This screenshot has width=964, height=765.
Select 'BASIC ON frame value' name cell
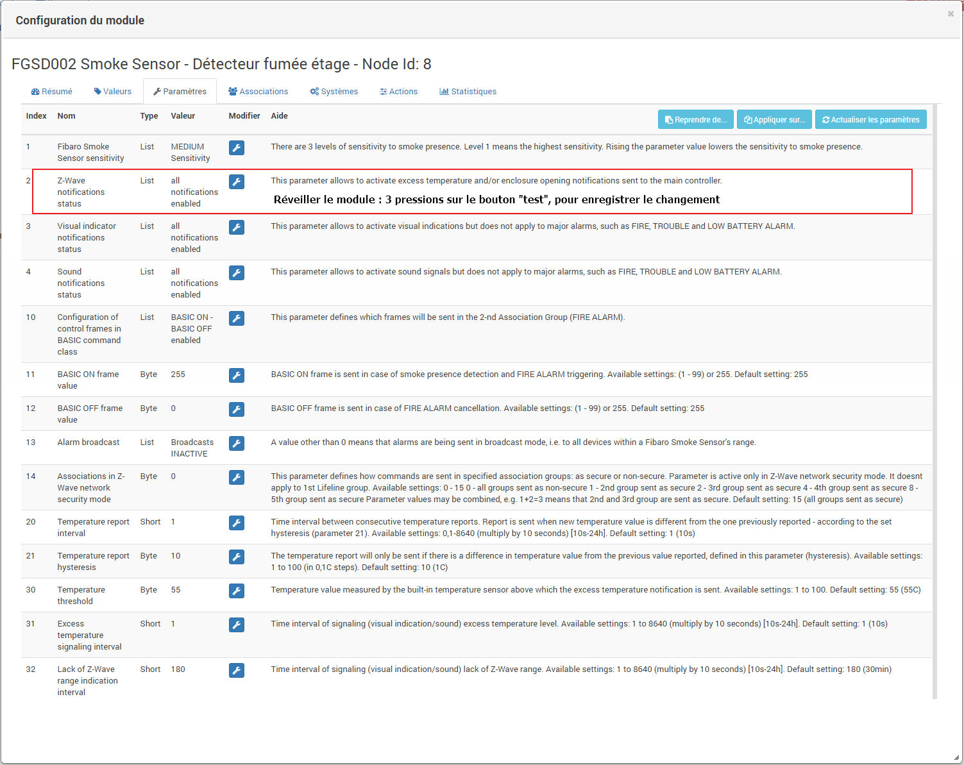tap(89, 380)
